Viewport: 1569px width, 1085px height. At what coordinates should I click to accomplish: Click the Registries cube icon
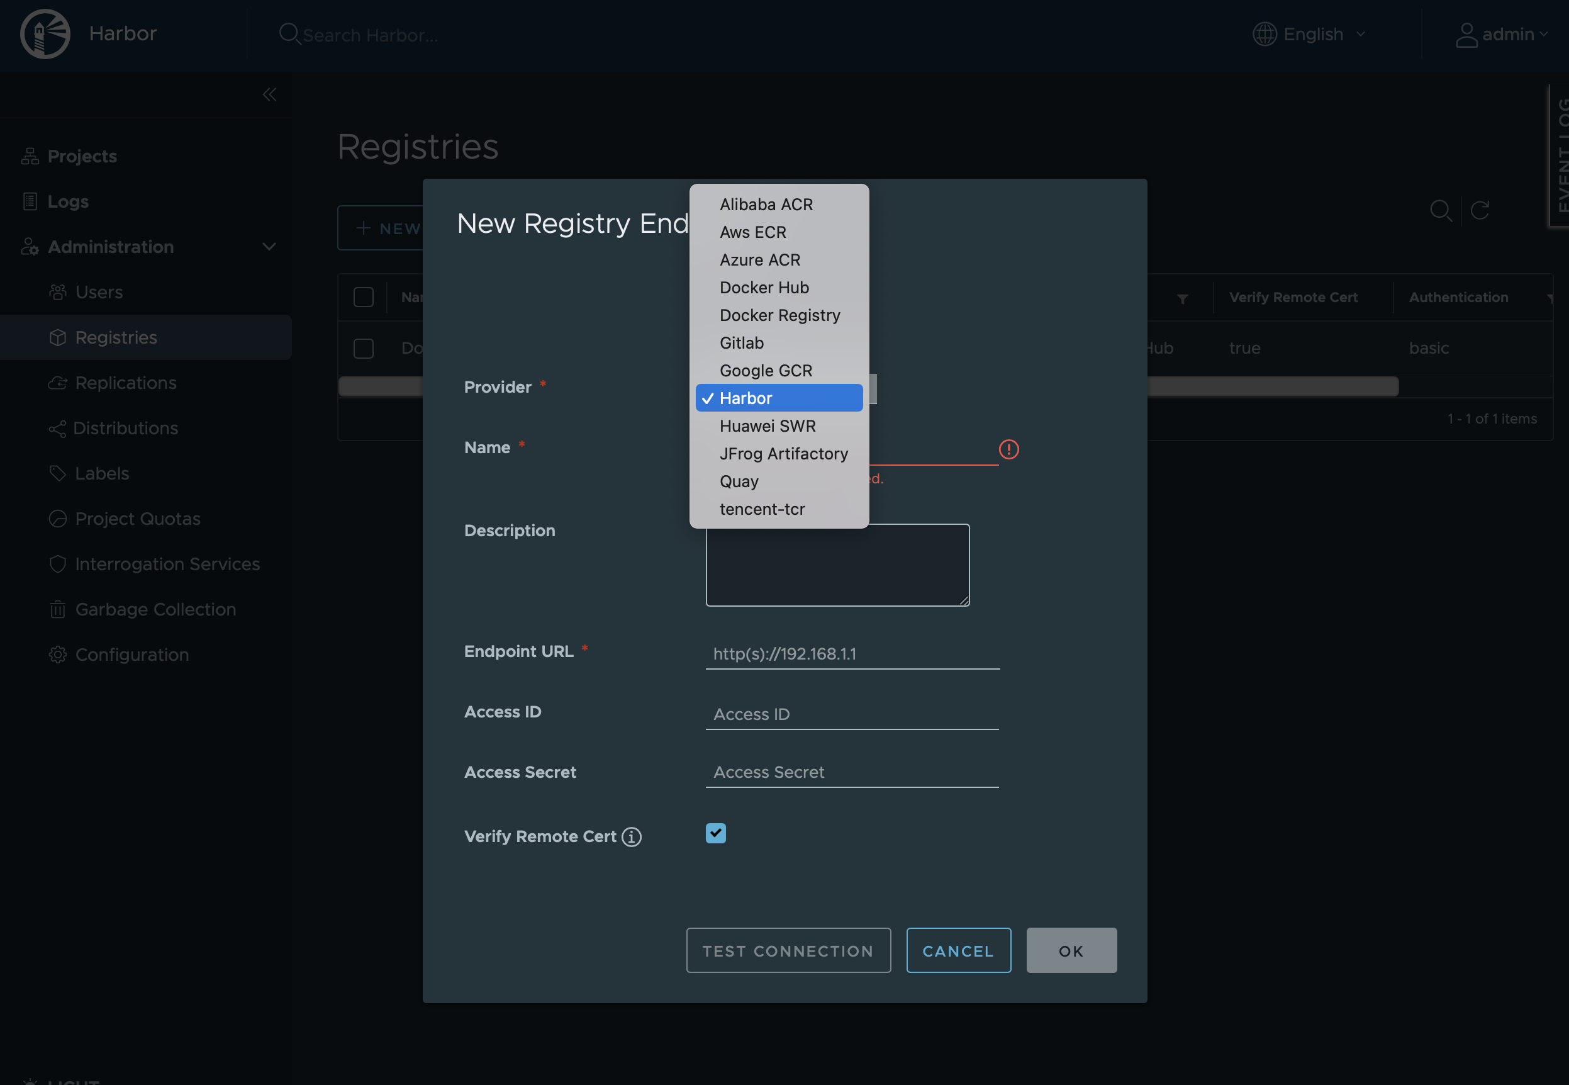(x=58, y=337)
